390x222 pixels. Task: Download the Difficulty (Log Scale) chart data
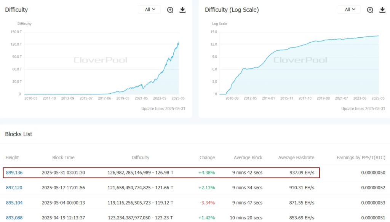point(382,10)
